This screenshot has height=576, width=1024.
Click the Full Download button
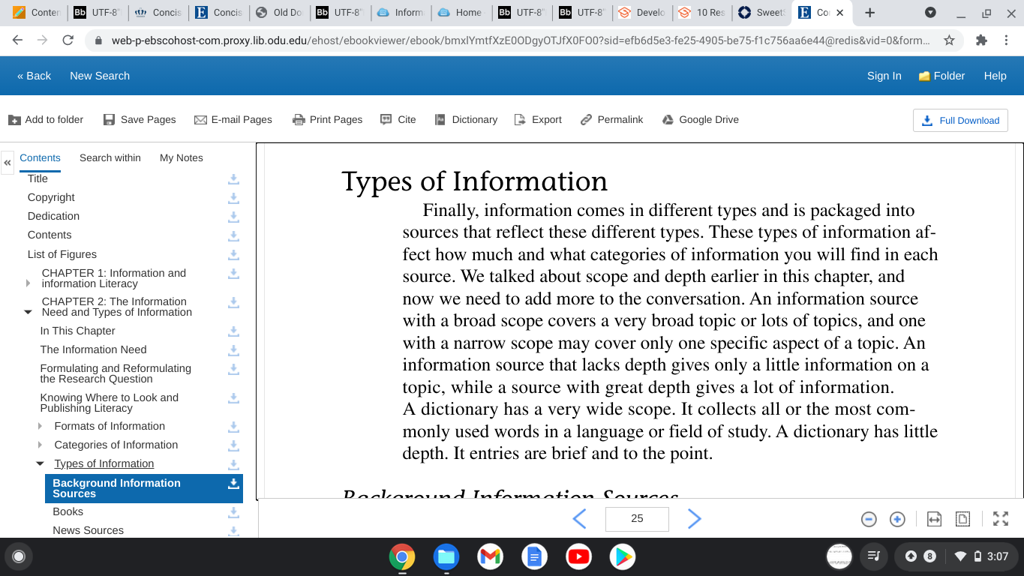click(960, 120)
